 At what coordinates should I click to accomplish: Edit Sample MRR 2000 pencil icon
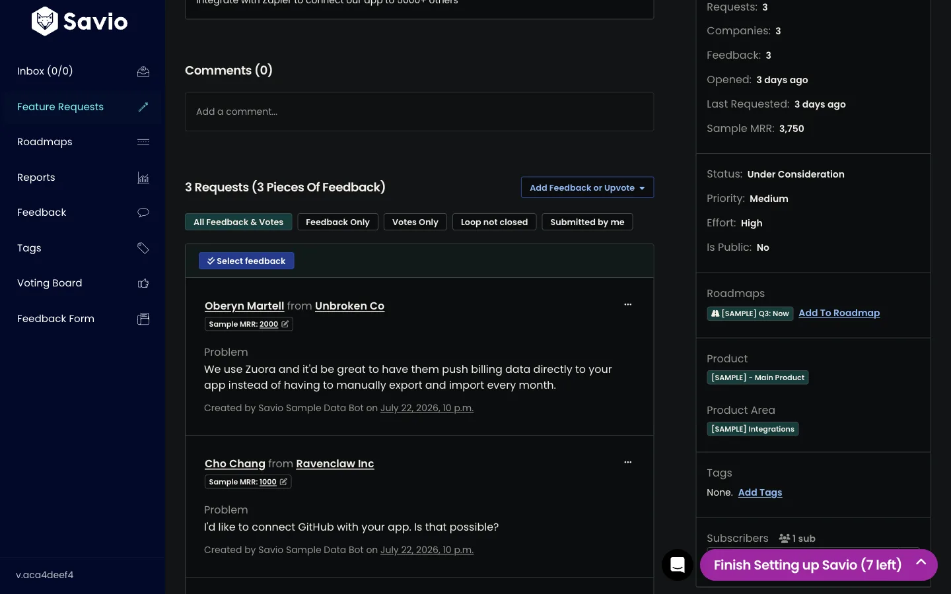pos(285,324)
